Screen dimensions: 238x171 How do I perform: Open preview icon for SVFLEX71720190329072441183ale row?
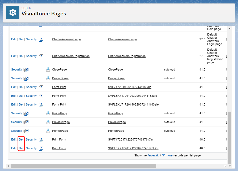(x=41, y=96)
